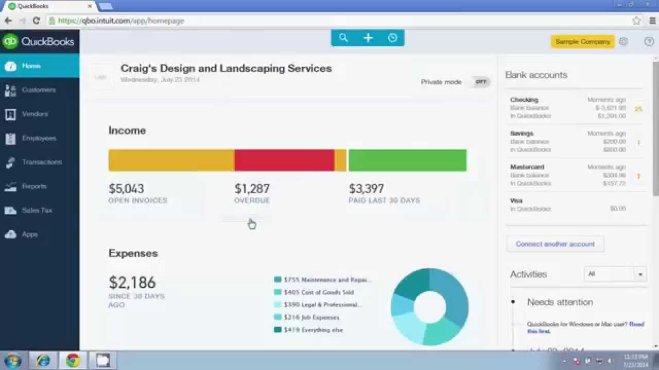Click the page vertical scrollbar
Screen dimensions: 659x370
pyautogui.click(x=655, y=128)
